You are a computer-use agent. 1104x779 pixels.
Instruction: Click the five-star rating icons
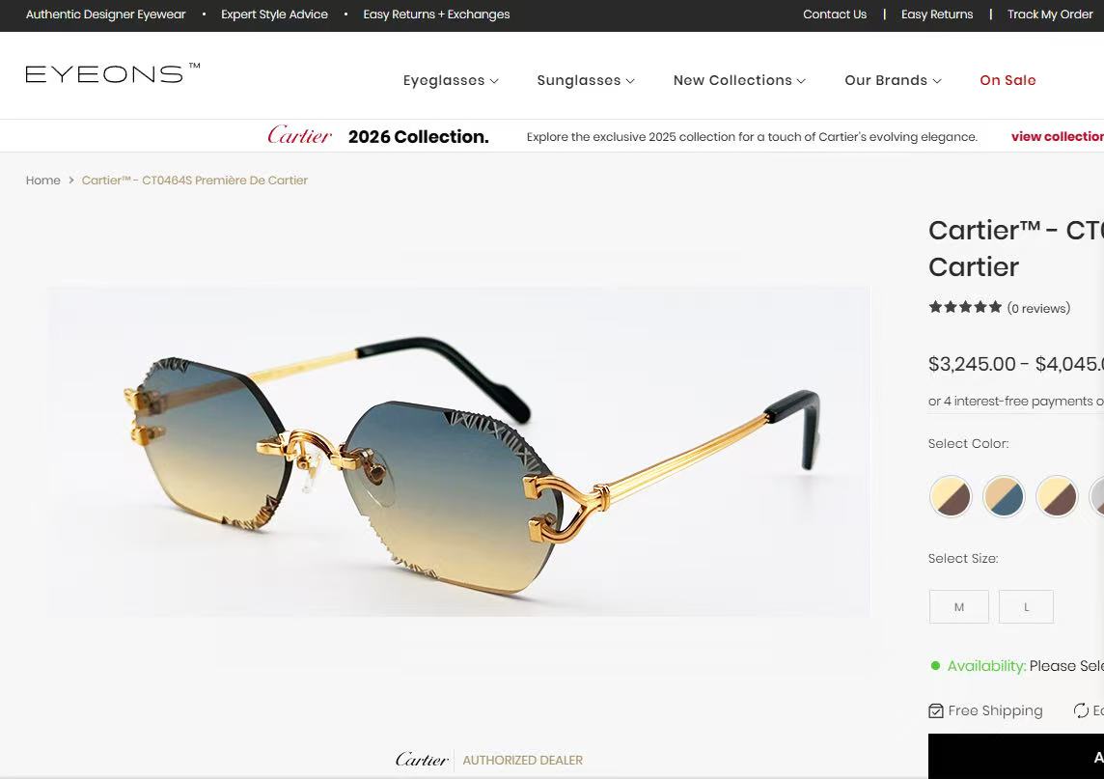click(x=965, y=307)
